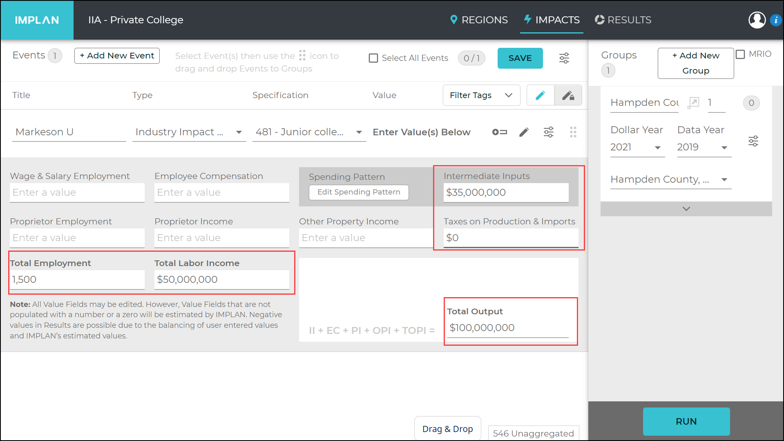Click the Markeson U title field
Image resolution: width=784 pixels, height=441 pixels.
coord(69,132)
